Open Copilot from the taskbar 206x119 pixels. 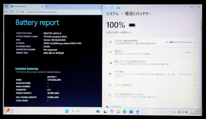[112, 111]
